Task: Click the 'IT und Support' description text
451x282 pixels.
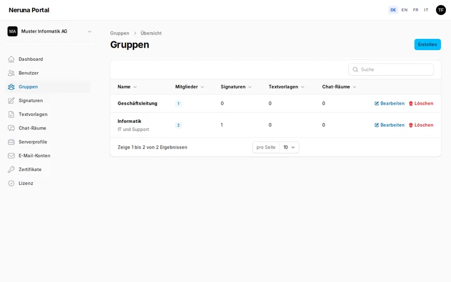Action: coord(133,130)
